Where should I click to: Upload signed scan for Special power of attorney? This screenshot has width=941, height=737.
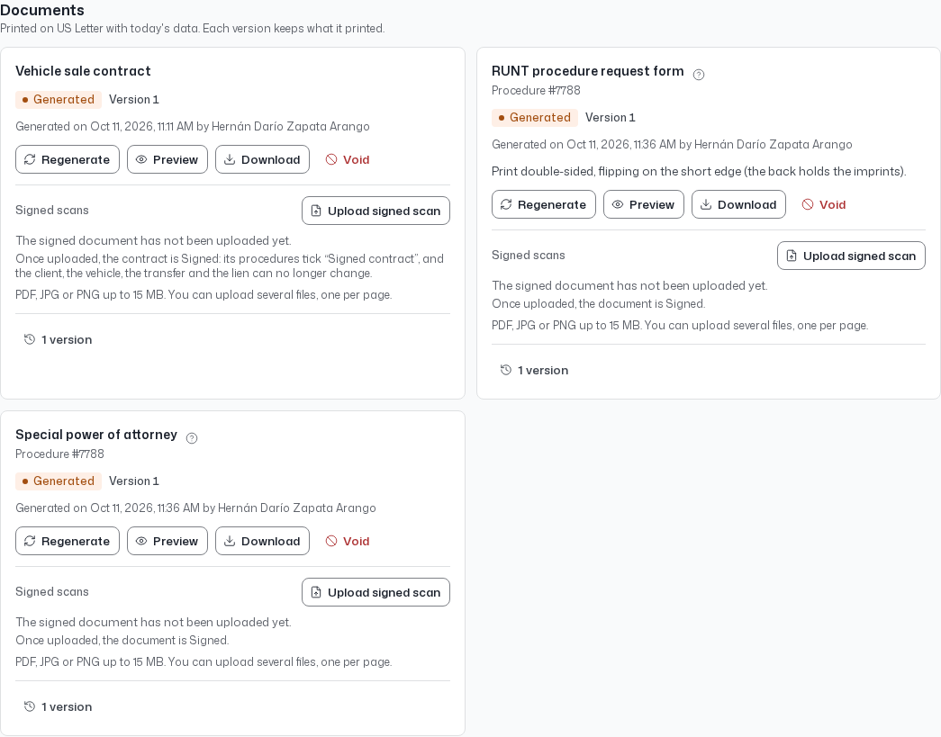(375, 592)
